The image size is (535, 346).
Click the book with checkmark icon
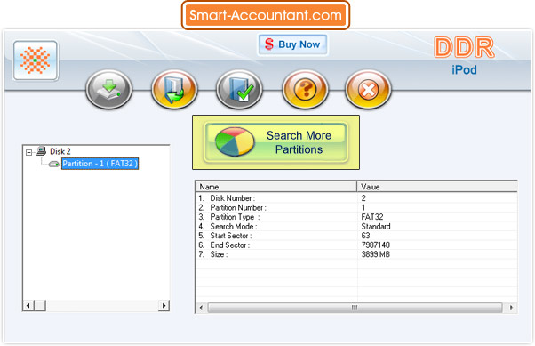tap(239, 90)
